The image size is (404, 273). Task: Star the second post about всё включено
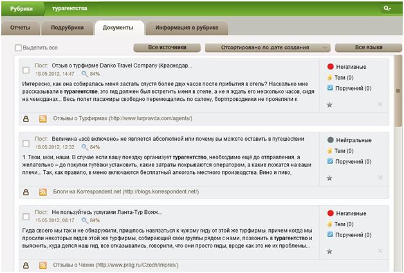coord(329,178)
